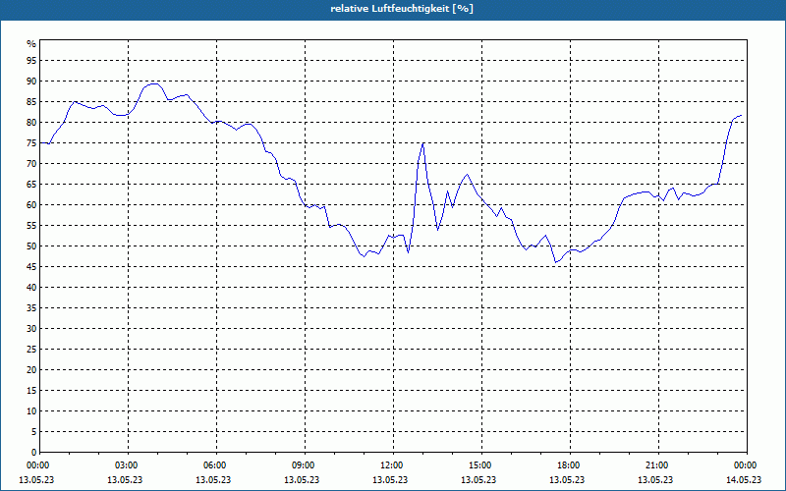Click the y-axis value 65
Screen dimensions: 786x491
[31, 185]
